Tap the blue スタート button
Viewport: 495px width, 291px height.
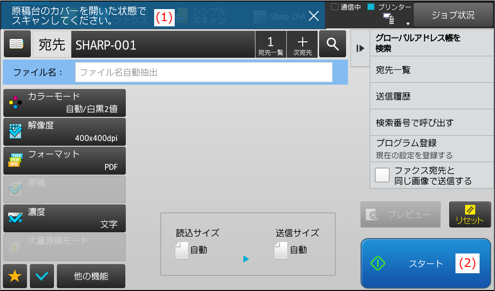coord(426,263)
